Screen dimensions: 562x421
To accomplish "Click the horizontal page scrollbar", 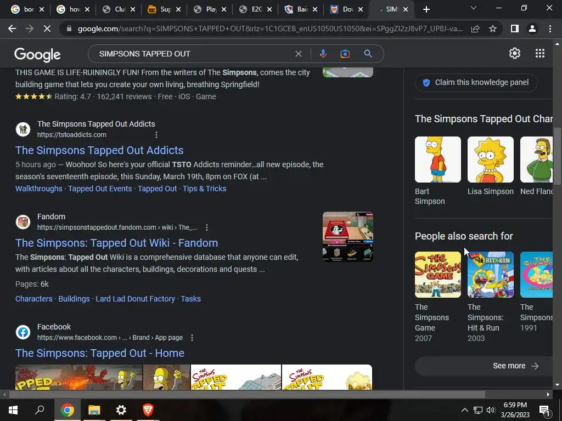I will point(247,395).
